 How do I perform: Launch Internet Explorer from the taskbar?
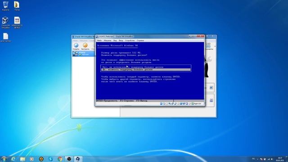13,159
